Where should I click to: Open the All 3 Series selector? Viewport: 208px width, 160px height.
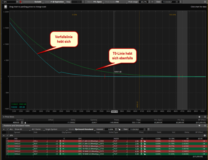click(37, 129)
